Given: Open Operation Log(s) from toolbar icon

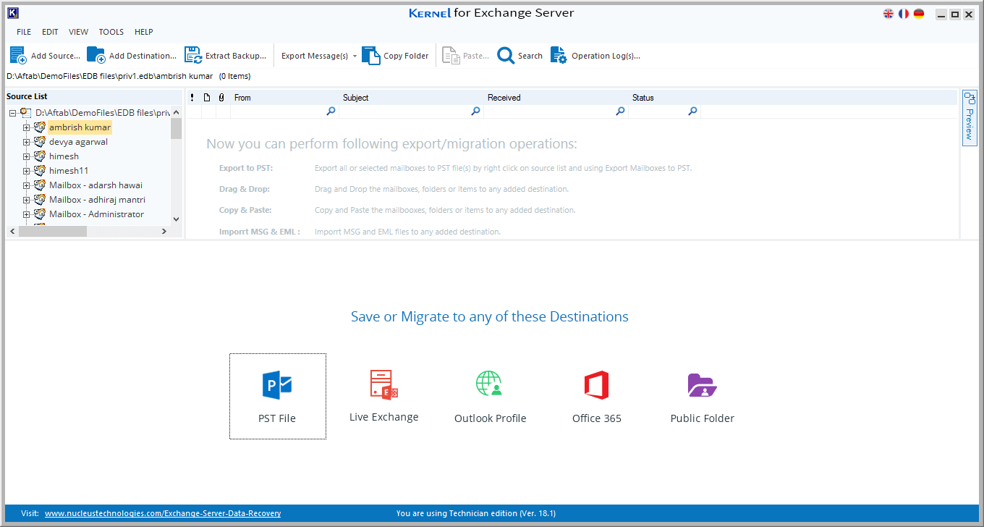Looking at the screenshot, I should [x=559, y=56].
